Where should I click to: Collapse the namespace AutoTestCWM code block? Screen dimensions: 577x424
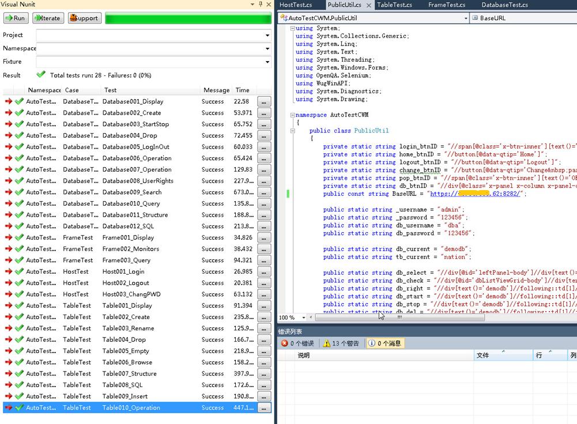point(292,115)
